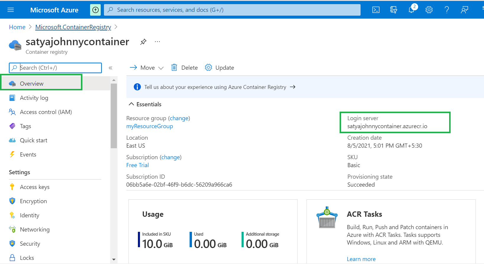Open the feedback icon in header
The width and height of the screenshot is (484, 264).
click(464, 10)
